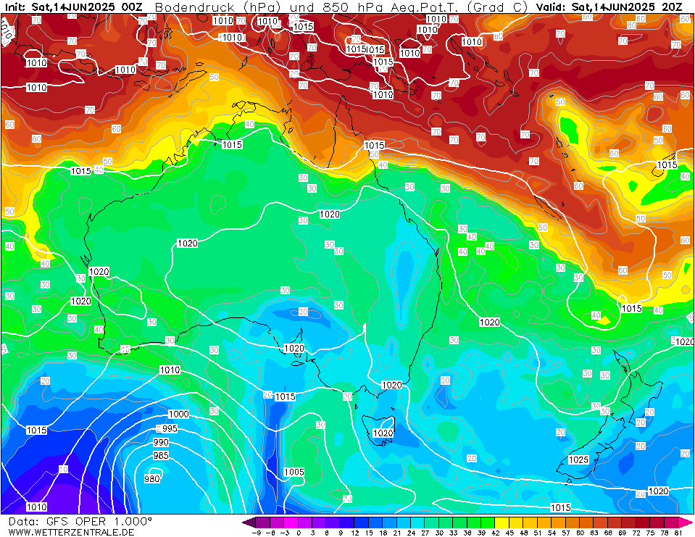Click the 1020 pressure label on Tasmania
The height and width of the screenshot is (537, 695).
click(383, 433)
